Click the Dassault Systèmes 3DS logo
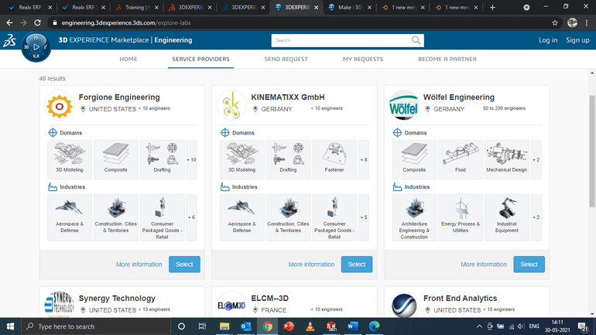 tap(9, 40)
